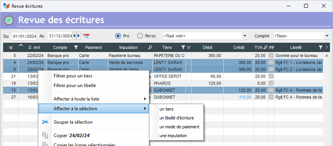Click the Du start date field 01/01/2024
The height and width of the screenshot is (146, 333).
(24, 36)
